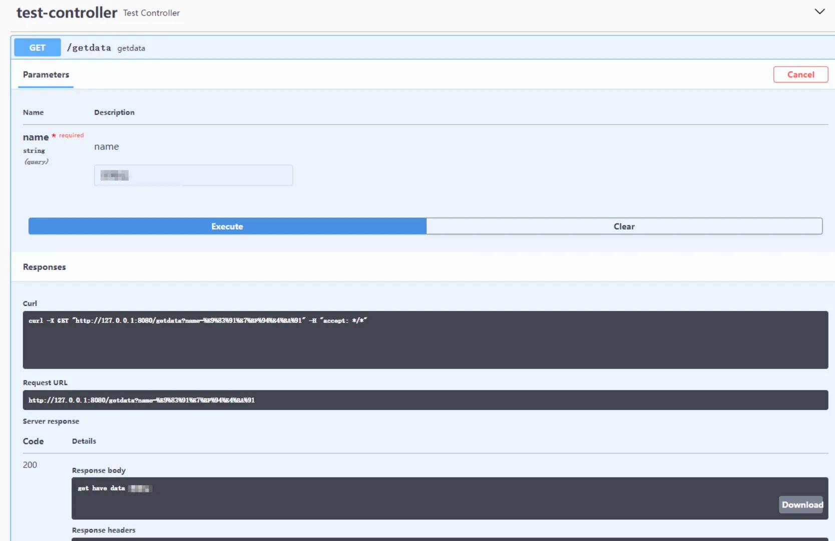Click the Test Controller description text
This screenshot has height=541, width=835.
pos(151,13)
